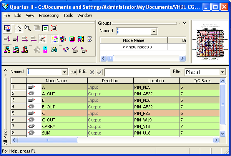Click the pin with left purple arrow icon
This screenshot has width=231, height=156.
[x=33, y=39]
